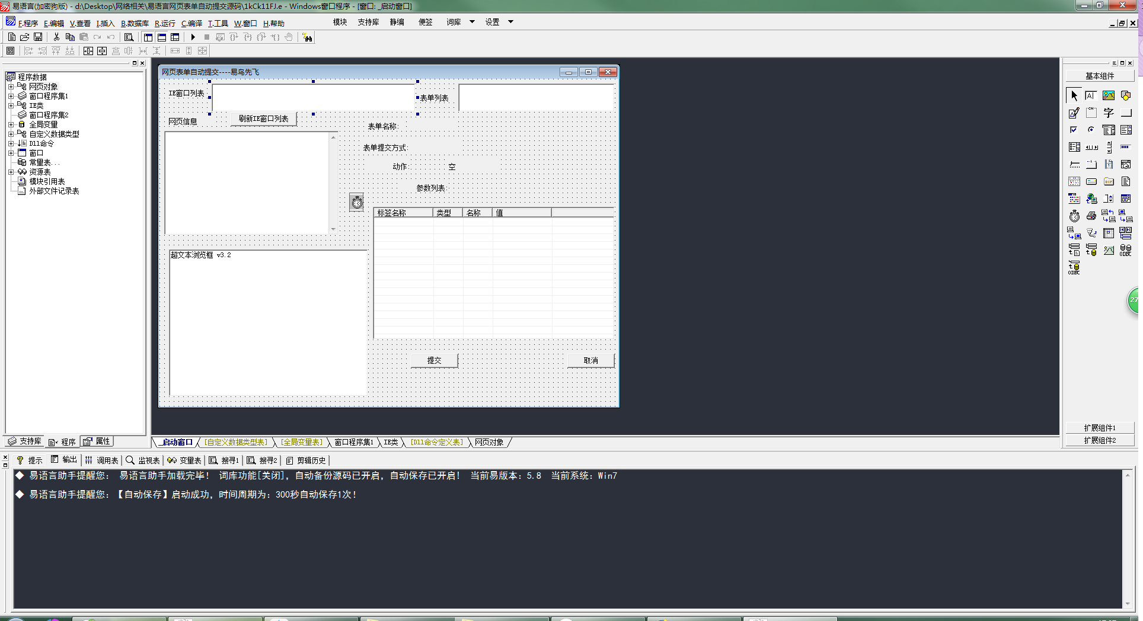Toggle the first work panel layout button
Screen dimensions: 1143x621
(148, 37)
